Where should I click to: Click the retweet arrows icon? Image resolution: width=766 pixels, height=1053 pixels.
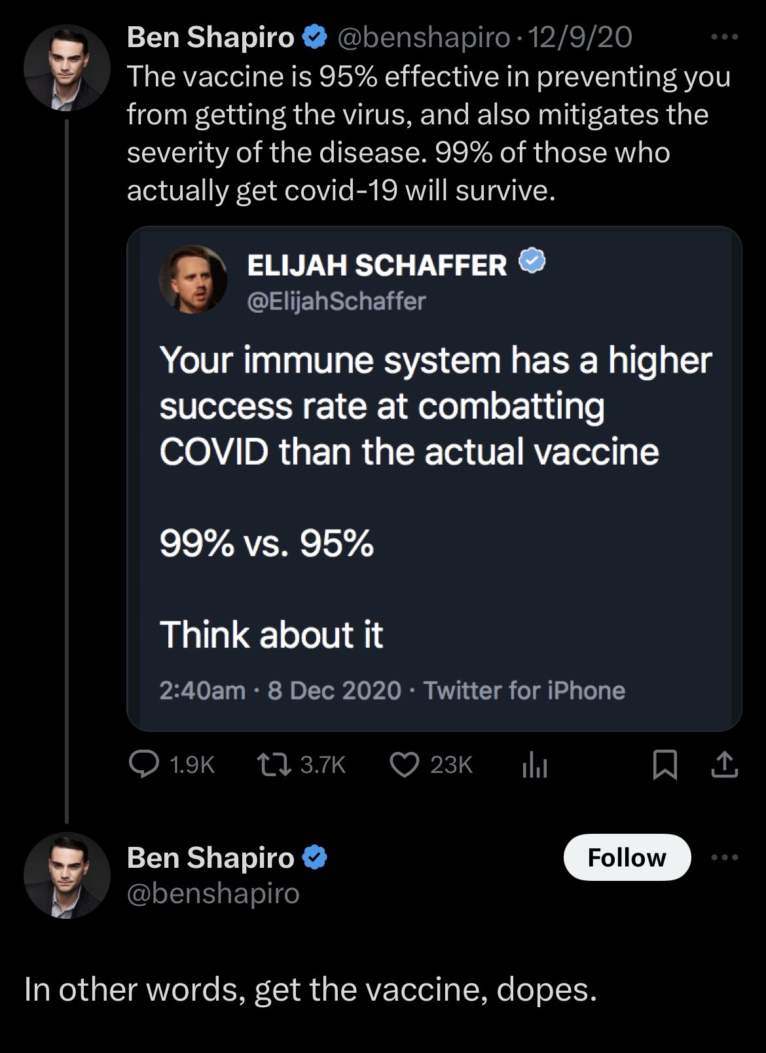[274, 764]
